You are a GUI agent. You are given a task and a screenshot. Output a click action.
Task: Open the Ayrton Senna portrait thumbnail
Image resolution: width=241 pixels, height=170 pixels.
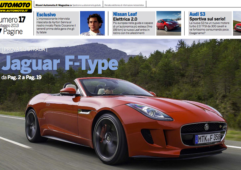point(92,23)
